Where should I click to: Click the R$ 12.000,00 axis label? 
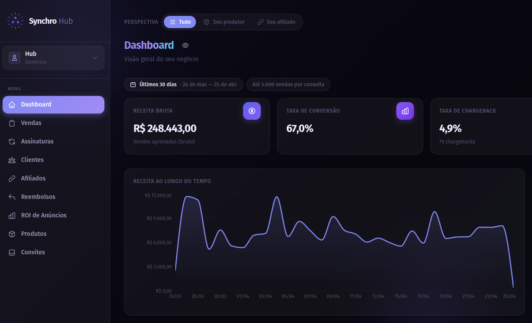[158, 195]
